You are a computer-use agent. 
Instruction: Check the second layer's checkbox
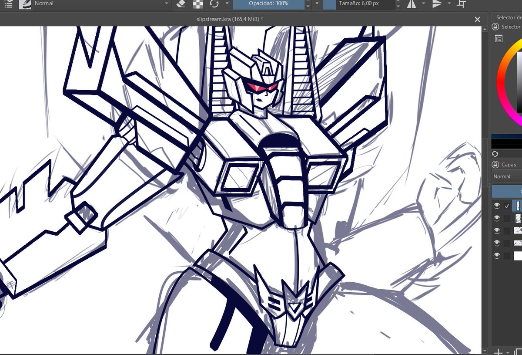[x=507, y=218]
